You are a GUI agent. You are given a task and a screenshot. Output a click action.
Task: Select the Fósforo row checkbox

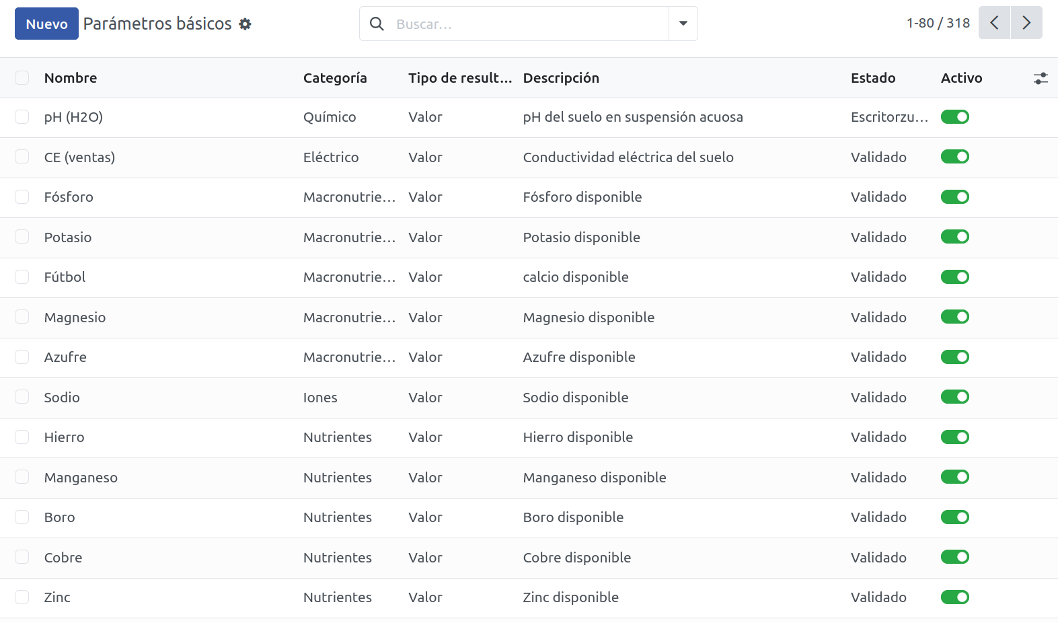[22, 197]
